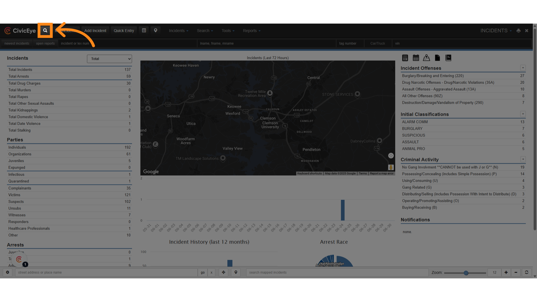The height and width of the screenshot is (302, 537).
Task: Click DabneyCollins marker on the map
Action: [x=380, y=140]
